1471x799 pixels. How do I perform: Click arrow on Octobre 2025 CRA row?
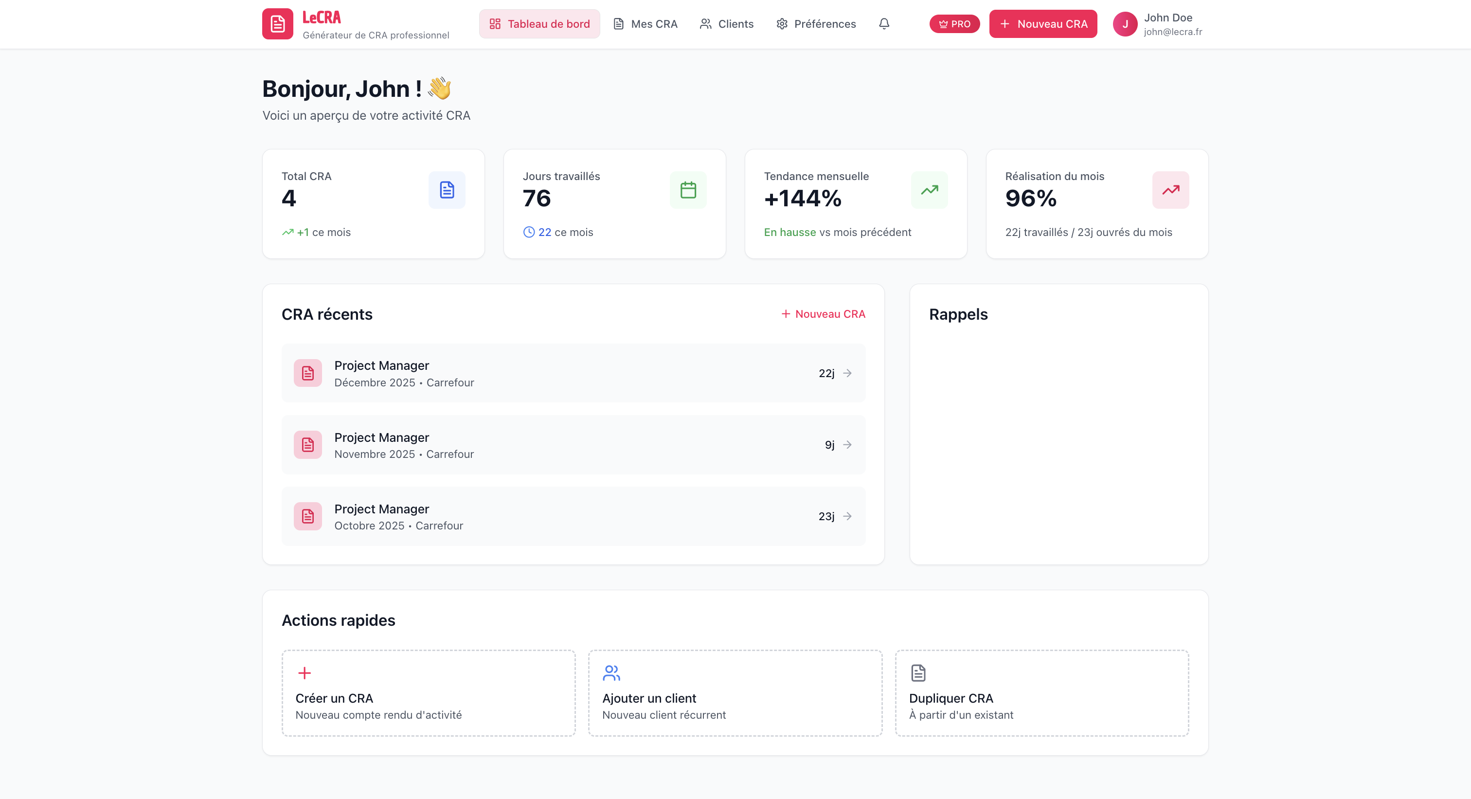tap(847, 516)
